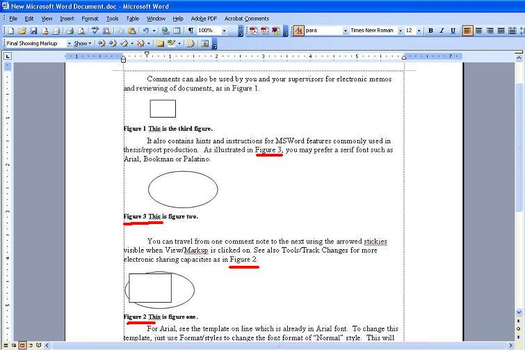This screenshot has height=350, width=525.
Task: Click the Center alignment button
Action: point(478,31)
